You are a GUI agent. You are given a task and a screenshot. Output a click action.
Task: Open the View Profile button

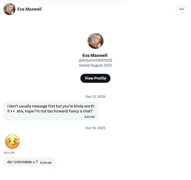pos(95,78)
